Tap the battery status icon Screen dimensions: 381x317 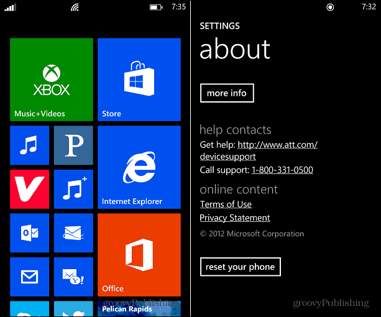click(156, 7)
